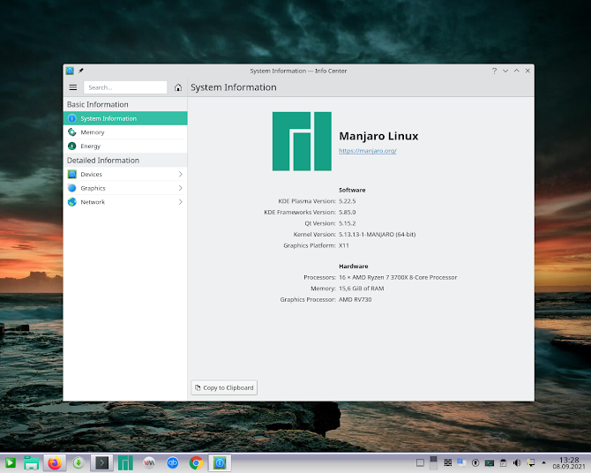The image size is (591, 473).
Task: Expand the Network chevron arrow
Action: [181, 202]
